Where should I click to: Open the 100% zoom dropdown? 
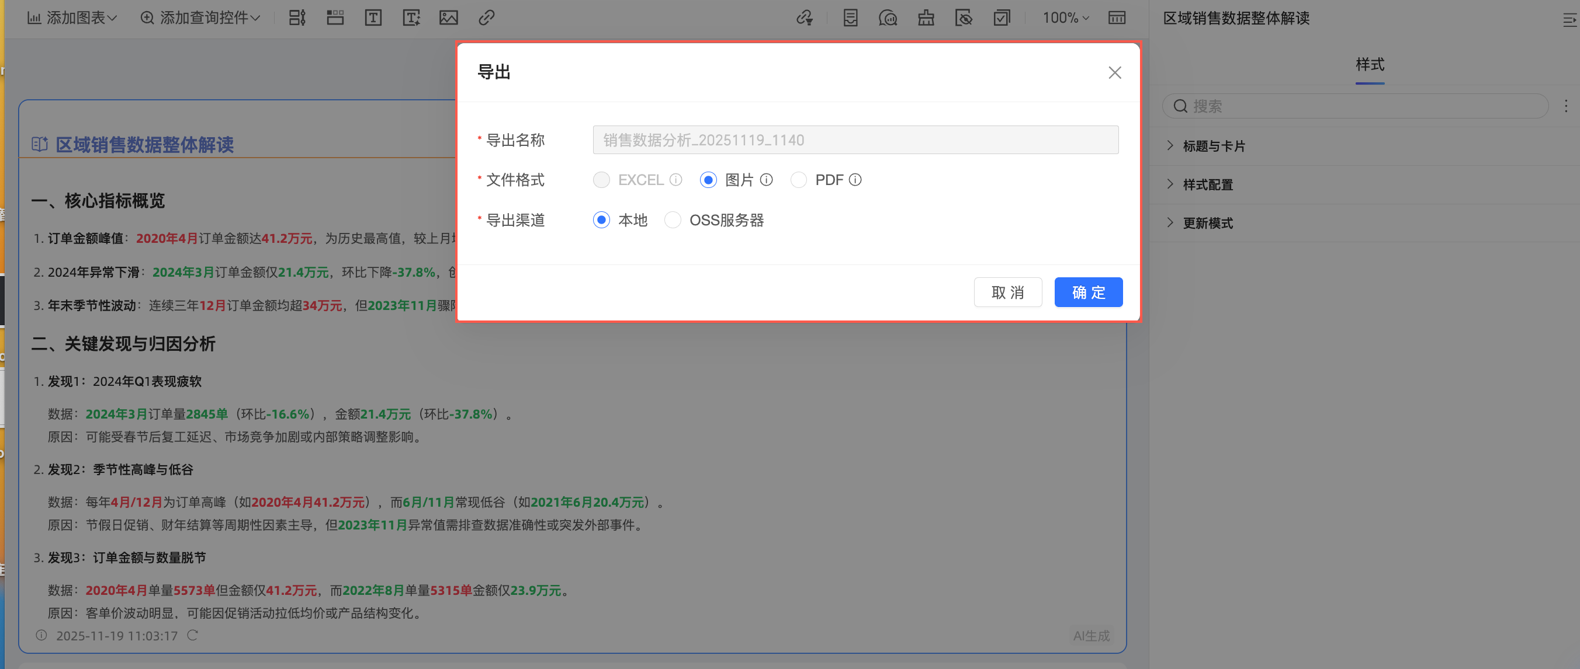[x=1065, y=18]
